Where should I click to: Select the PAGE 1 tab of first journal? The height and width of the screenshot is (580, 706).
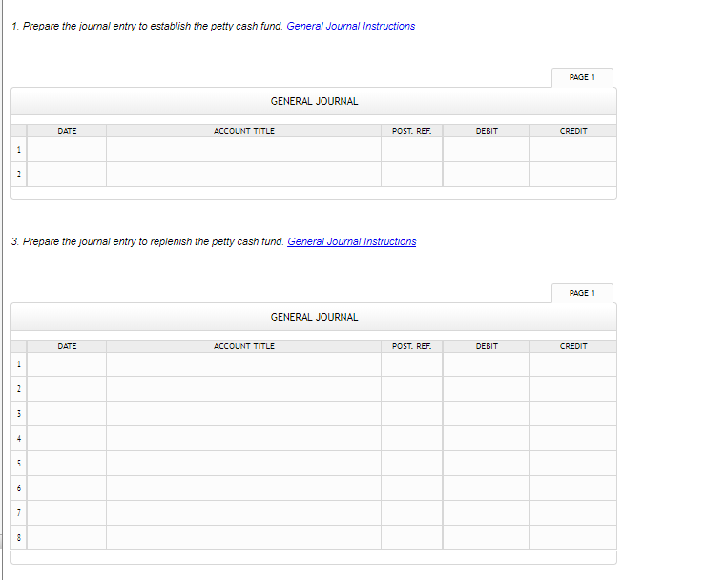(582, 77)
